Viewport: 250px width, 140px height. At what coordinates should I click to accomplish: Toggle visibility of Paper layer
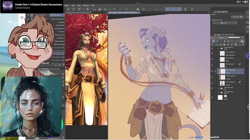212,97
